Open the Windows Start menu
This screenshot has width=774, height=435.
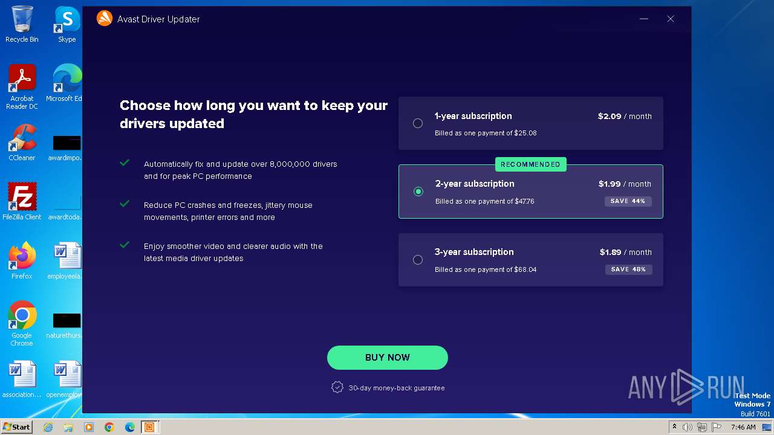[16, 427]
